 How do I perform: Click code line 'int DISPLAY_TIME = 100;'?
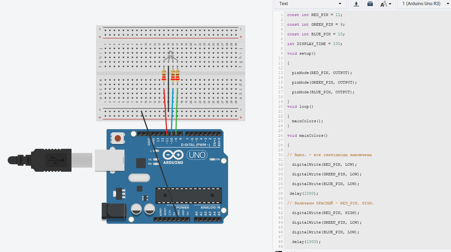coord(315,44)
